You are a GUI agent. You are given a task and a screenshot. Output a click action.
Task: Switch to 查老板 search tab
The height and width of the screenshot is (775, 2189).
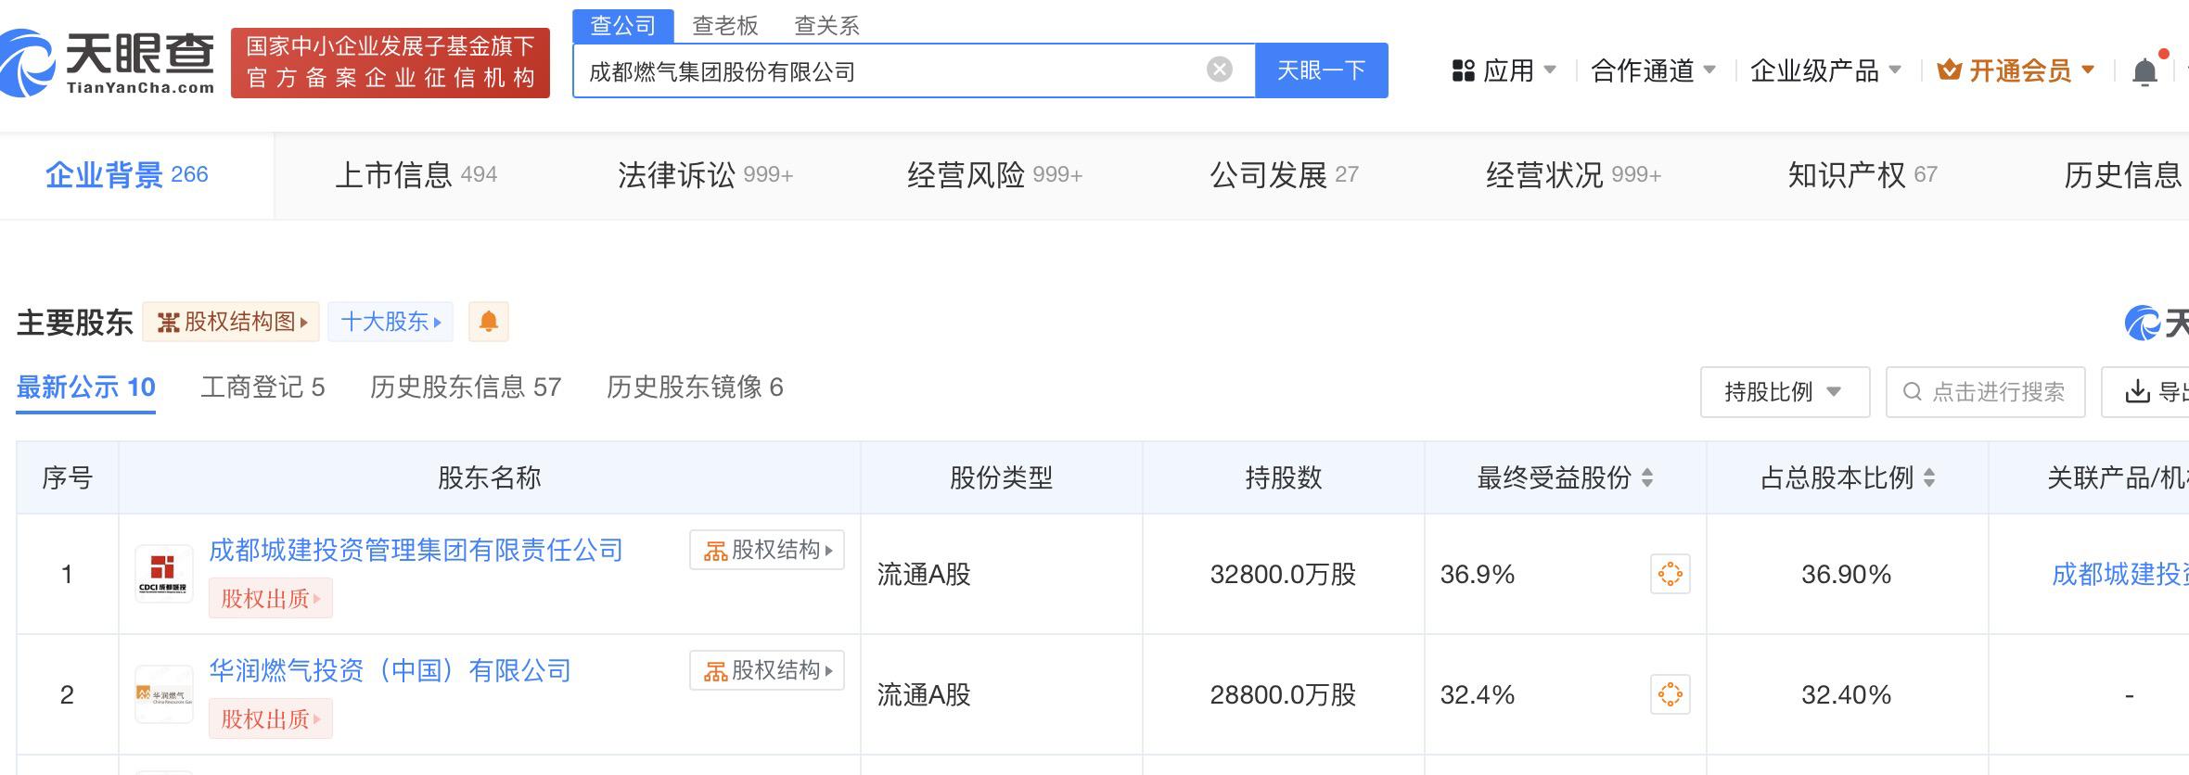725,26
